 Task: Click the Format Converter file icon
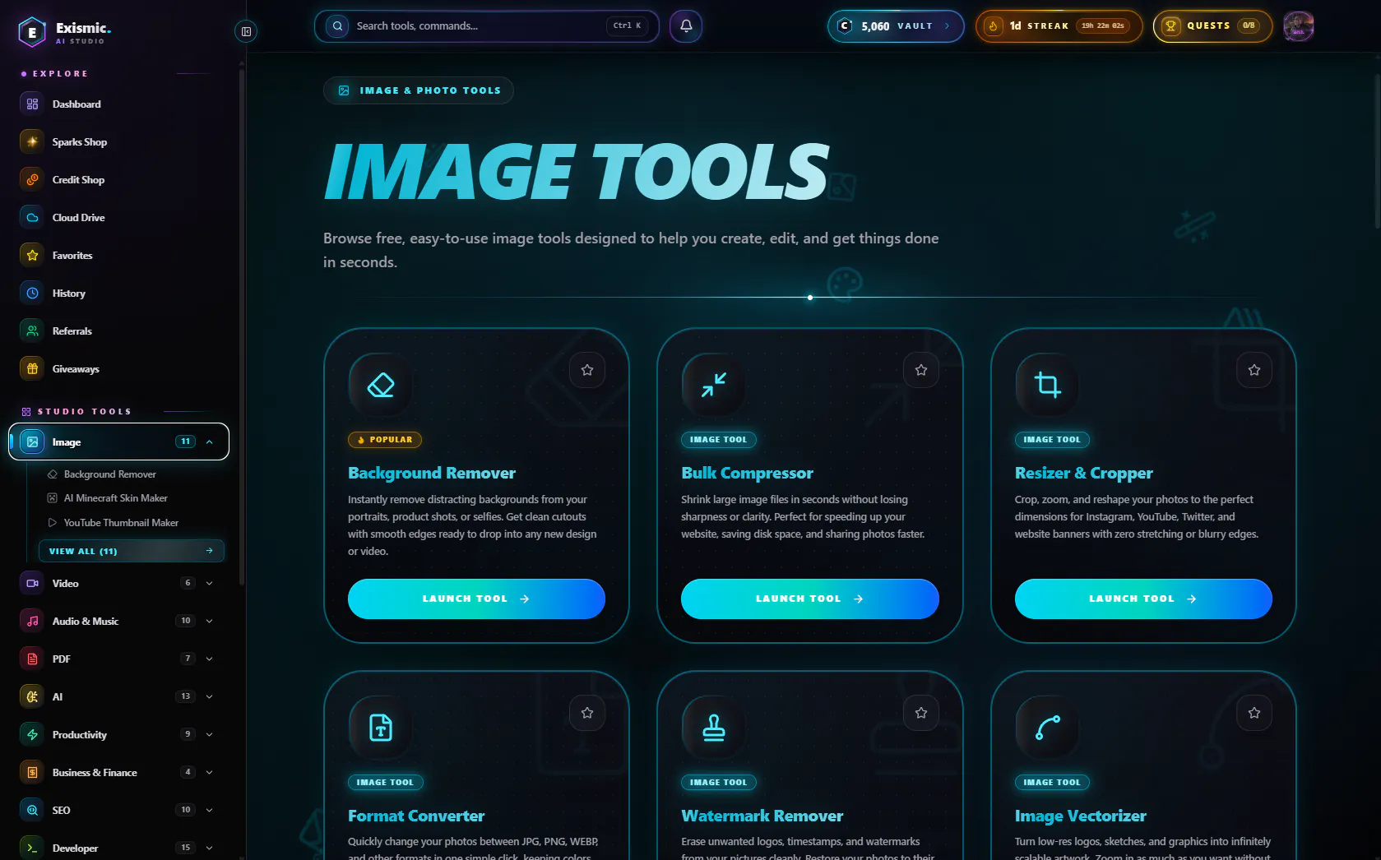coord(381,728)
